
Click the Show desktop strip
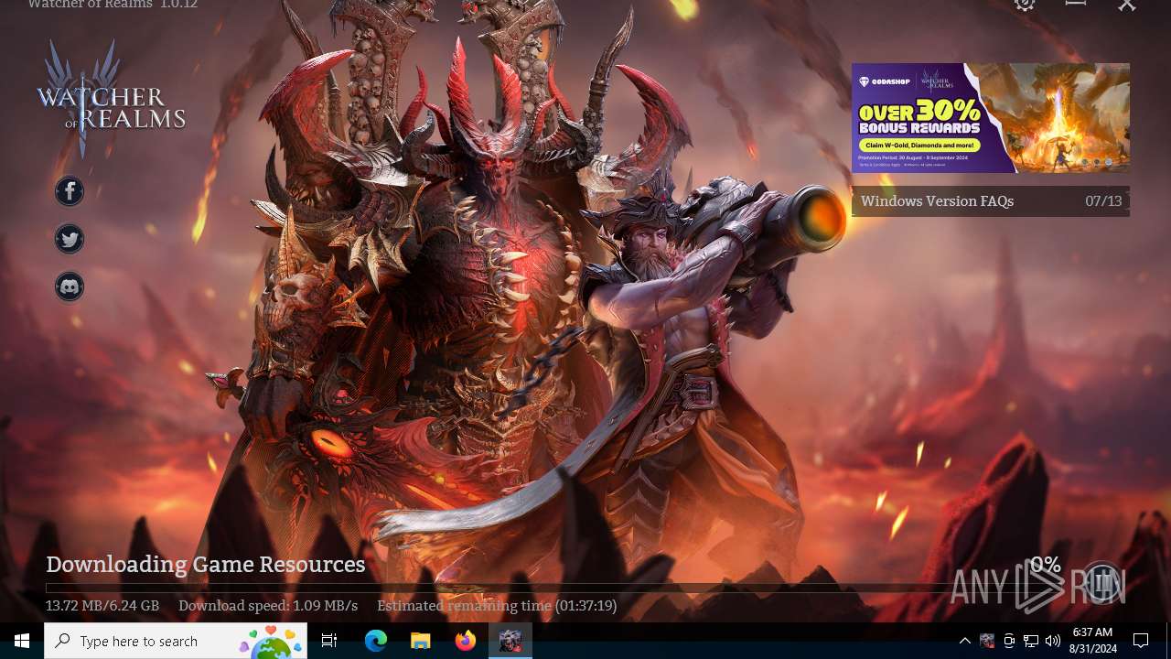[x=1168, y=641]
